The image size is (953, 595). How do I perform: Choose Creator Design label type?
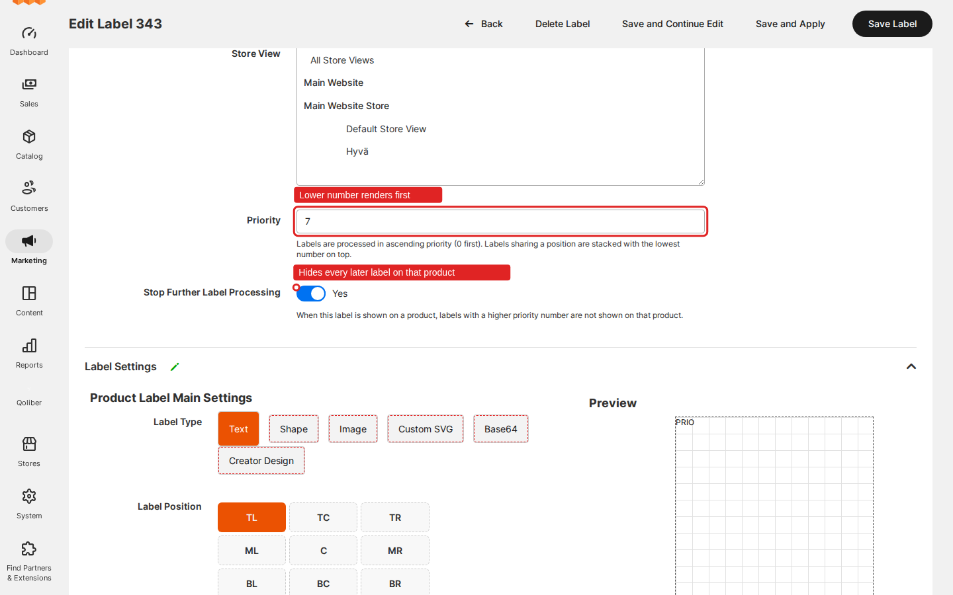coord(261,461)
